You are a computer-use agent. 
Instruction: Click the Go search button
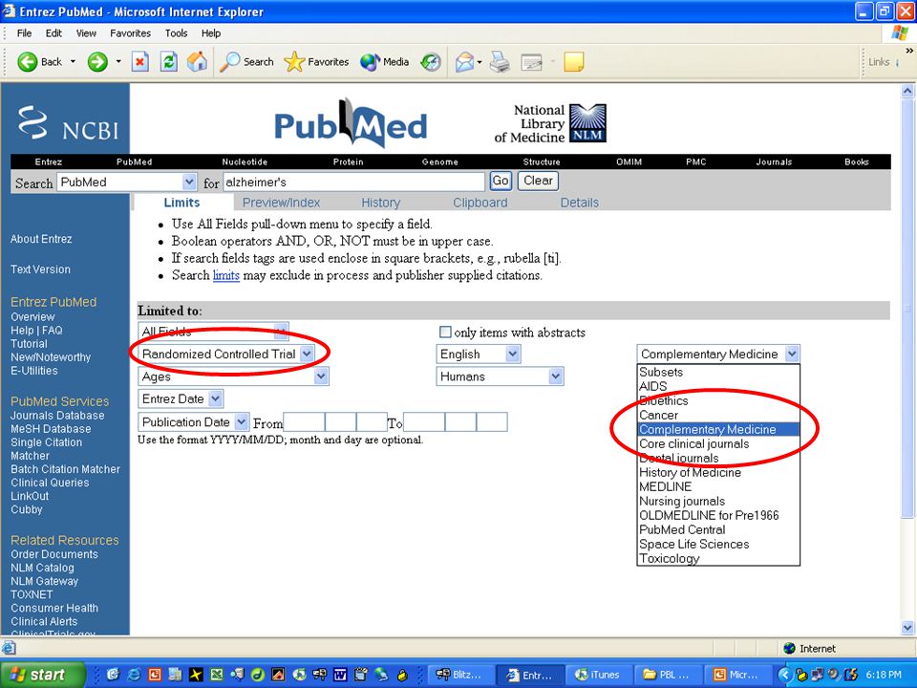500,181
